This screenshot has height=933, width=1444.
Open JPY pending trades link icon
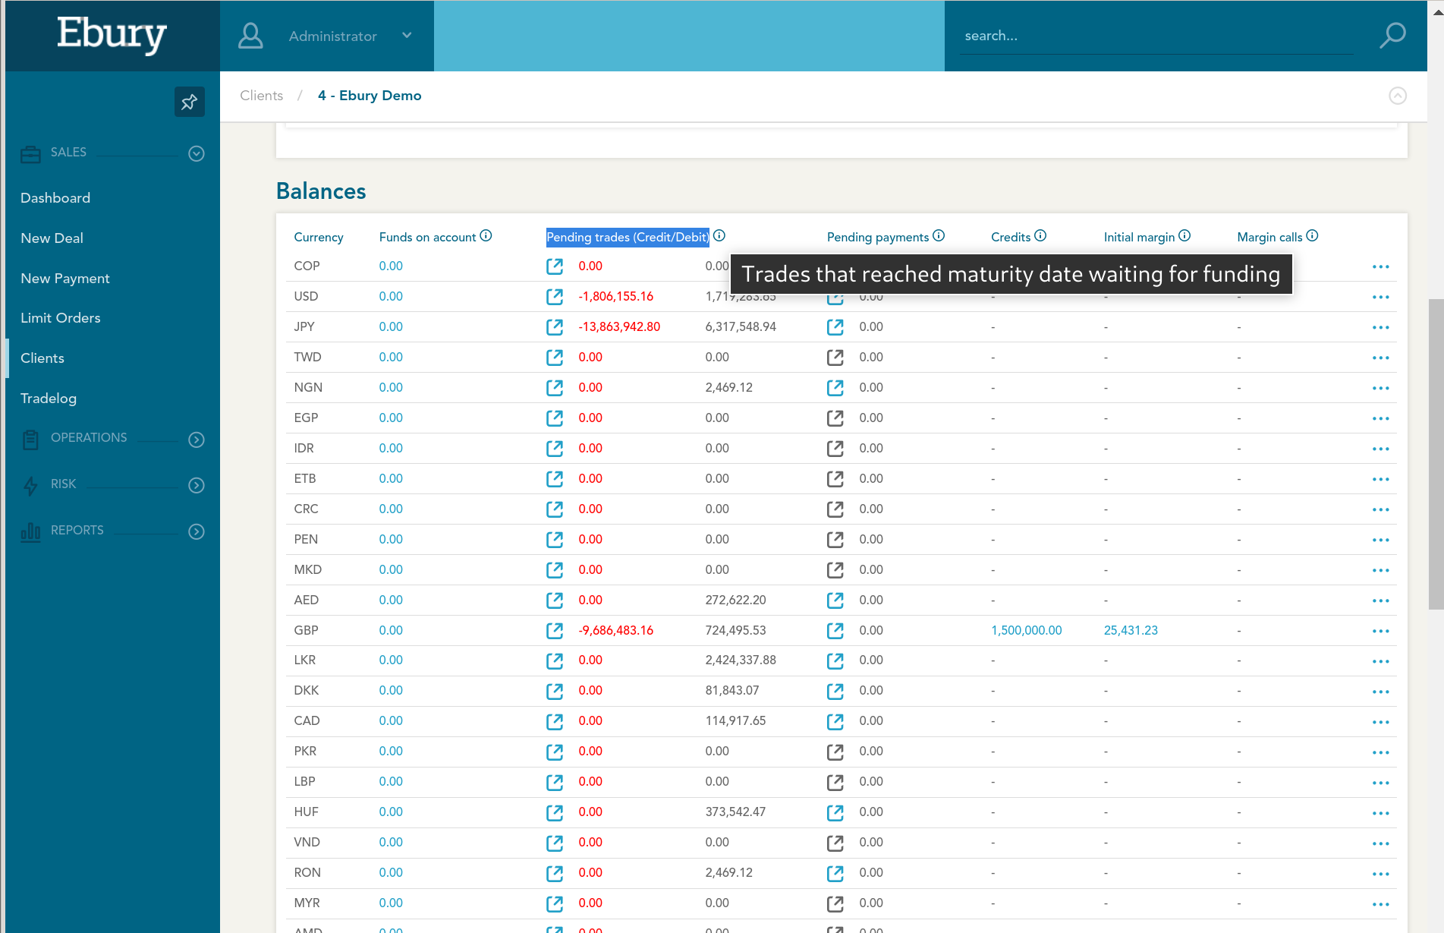click(555, 327)
